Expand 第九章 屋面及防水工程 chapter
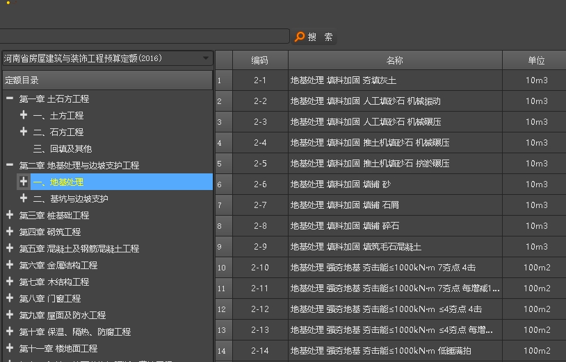Viewport: 566px width, 362px height. (x=10, y=315)
